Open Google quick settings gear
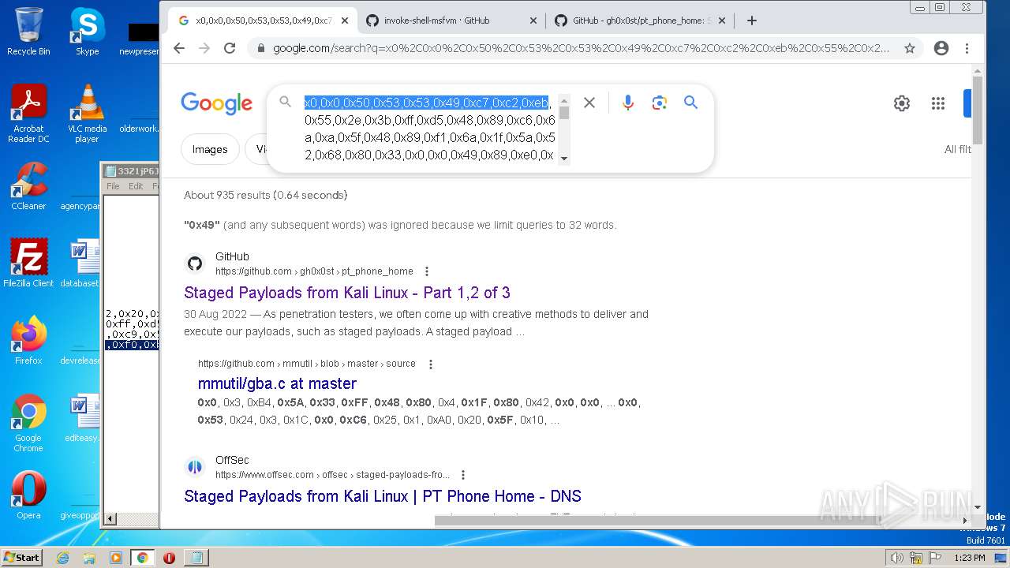The image size is (1010, 568). (x=902, y=103)
